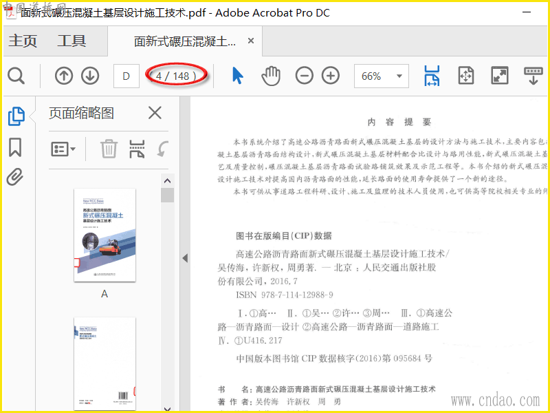Click the fit one full page icon
Screen dimensions: 550x413
[466, 76]
